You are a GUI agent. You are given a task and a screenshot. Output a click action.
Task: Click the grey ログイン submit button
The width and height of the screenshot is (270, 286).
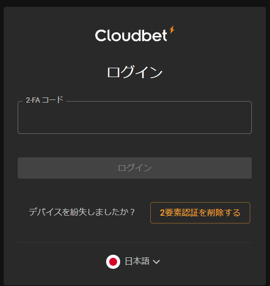point(135,168)
